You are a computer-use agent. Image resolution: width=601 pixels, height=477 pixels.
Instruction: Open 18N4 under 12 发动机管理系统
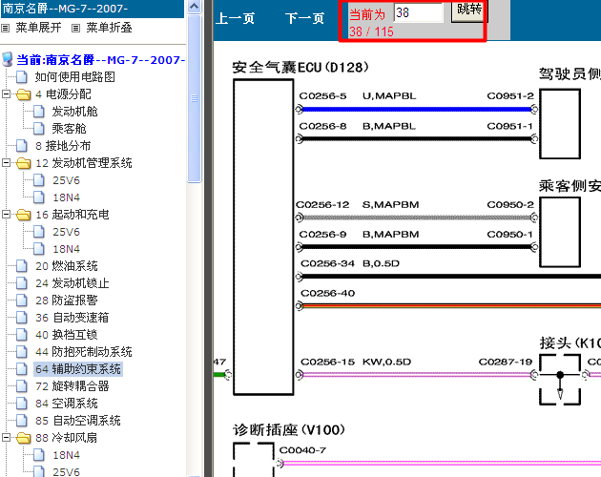pyautogui.click(x=66, y=197)
